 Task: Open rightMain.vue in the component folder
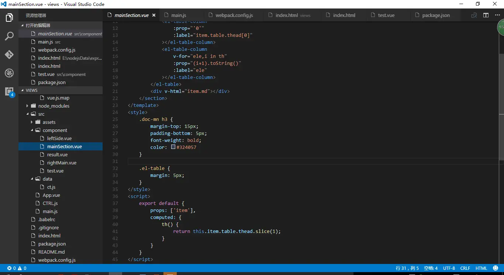pyautogui.click(x=61, y=163)
